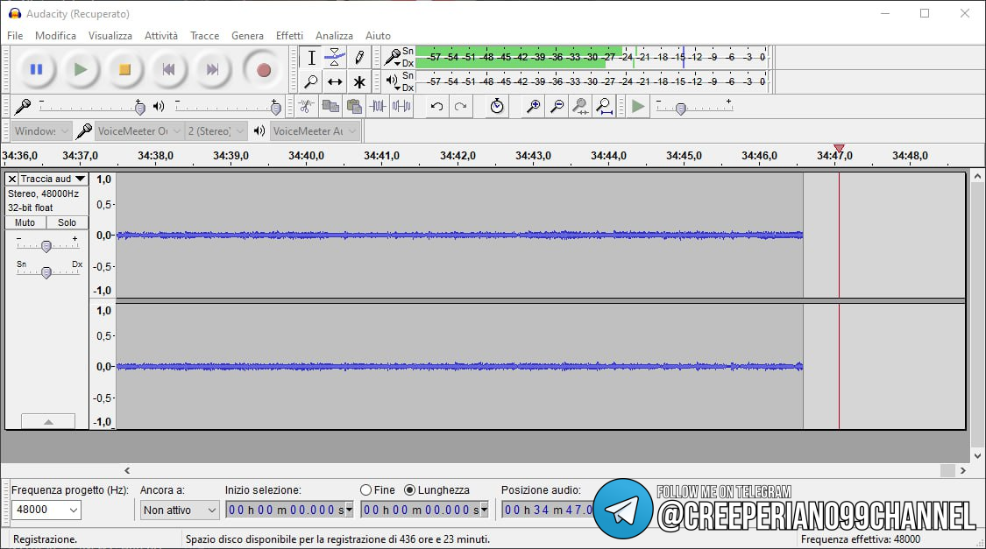Select the Multi-Tool asterisk icon
The image size is (986, 549).
point(359,81)
